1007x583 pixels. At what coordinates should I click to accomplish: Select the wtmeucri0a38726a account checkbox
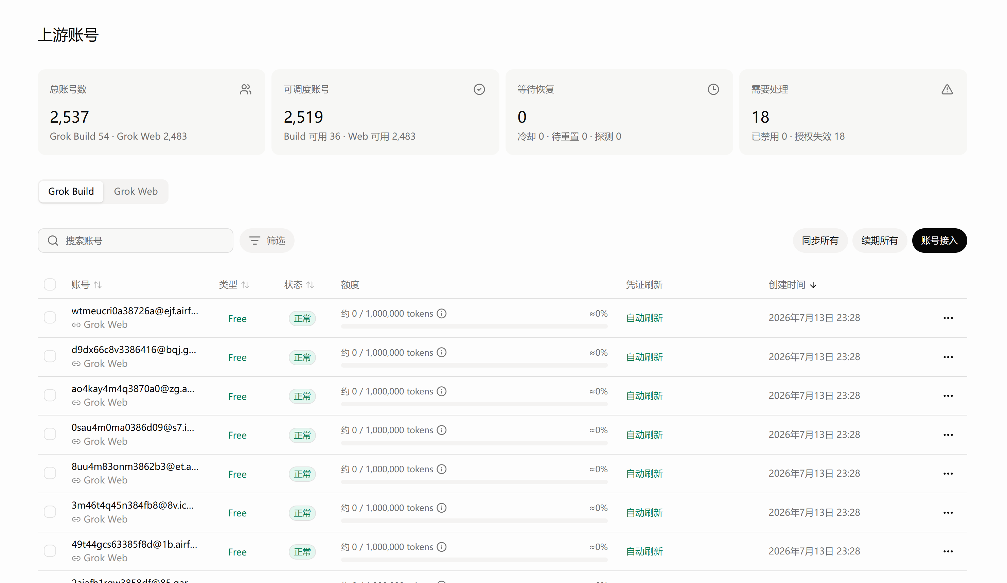coord(50,318)
